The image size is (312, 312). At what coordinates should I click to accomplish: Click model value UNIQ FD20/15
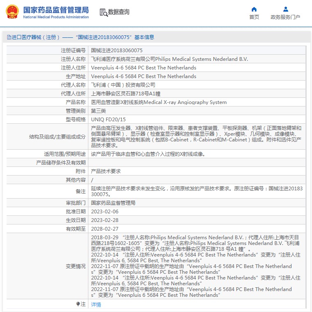pos(108,119)
